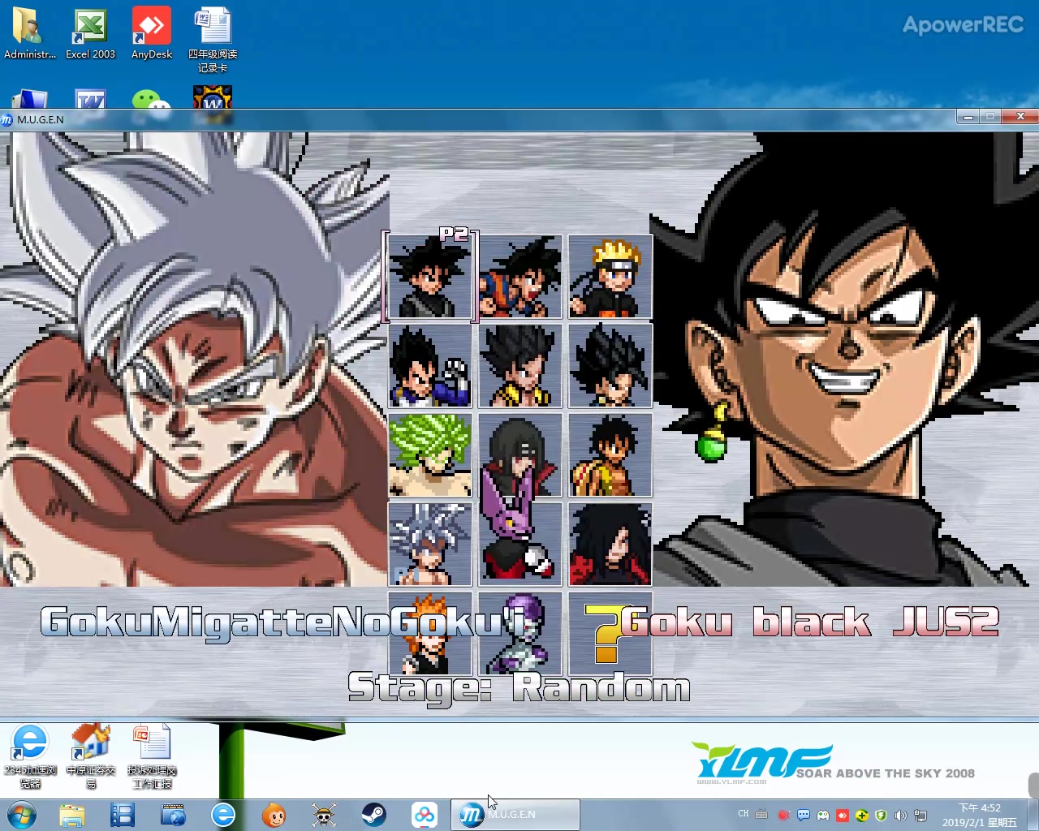Pick the Itachi character tile
1039x831 pixels.
click(520, 455)
